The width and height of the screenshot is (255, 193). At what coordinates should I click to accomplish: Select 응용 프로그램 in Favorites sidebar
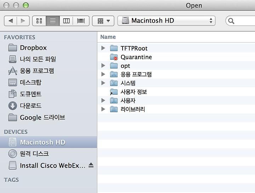coord(49,71)
